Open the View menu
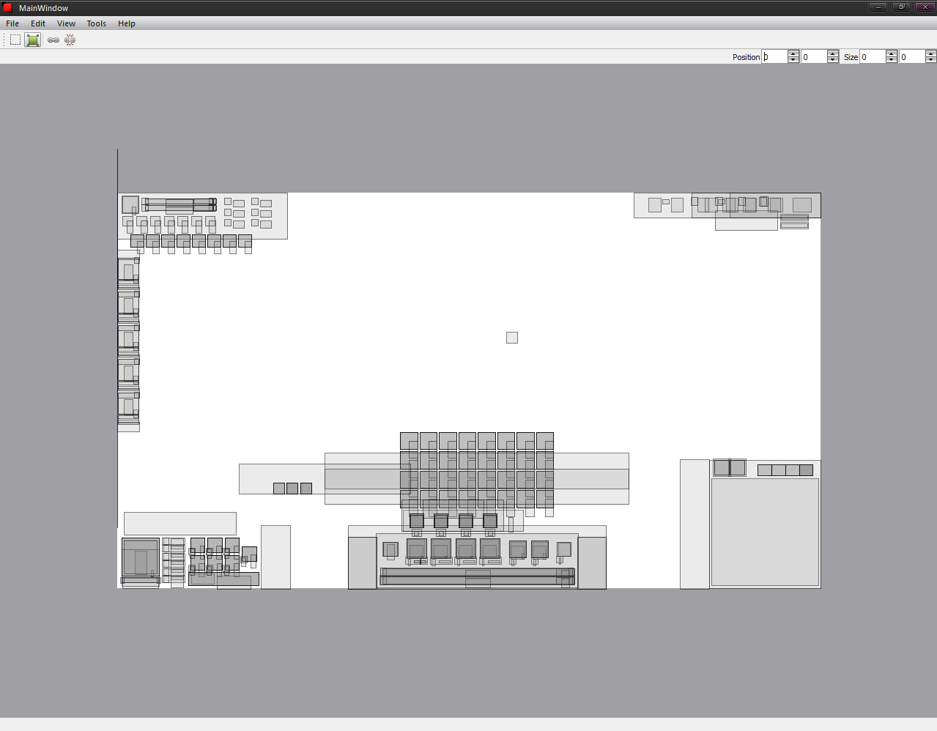This screenshot has height=731, width=937. pos(66,23)
